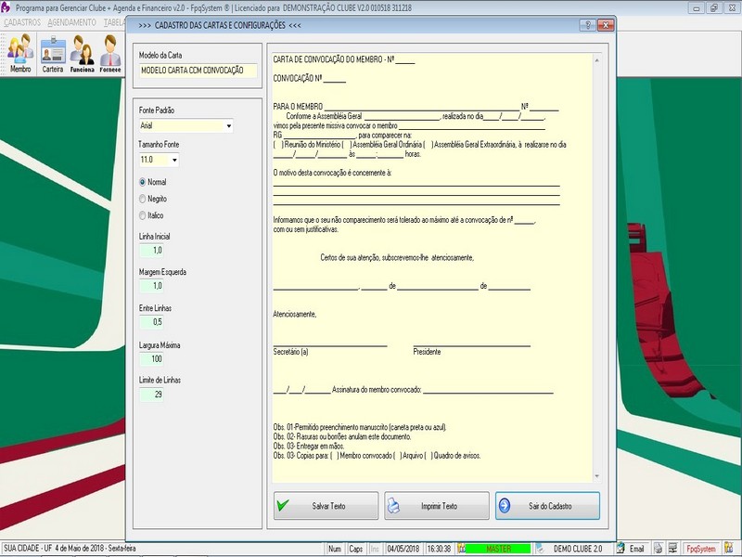
Task: Click Sair do Cadastro button
Action: coord(547,506)
